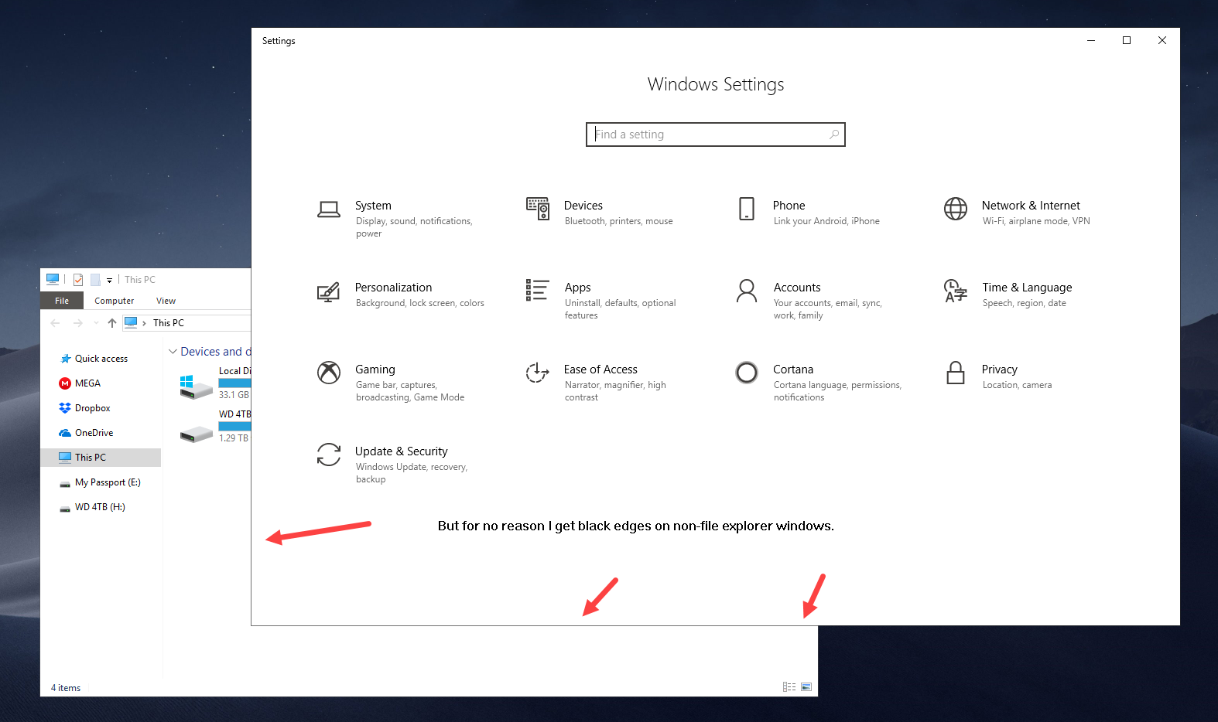Click 'Bluetooth, printers, mouse' description
The height and width of the screenshot is (722, 1218).
[619, 221]
